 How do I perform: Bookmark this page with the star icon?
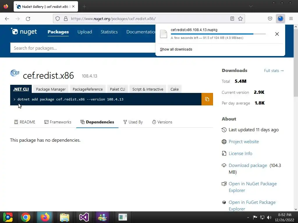pyautogui.click(x=240, y=19)
